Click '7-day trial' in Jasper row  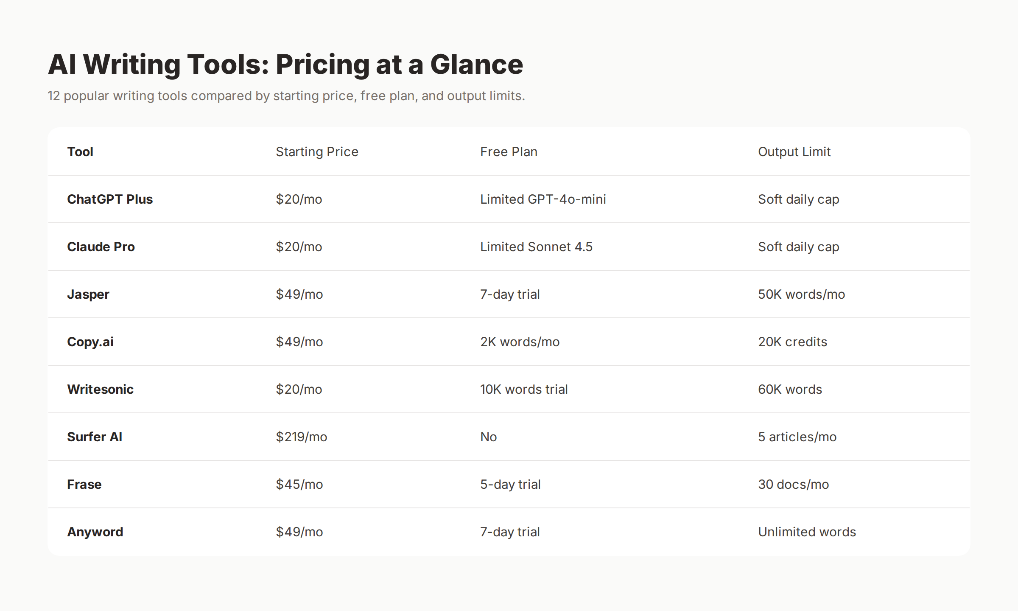[x=510, y=294]
